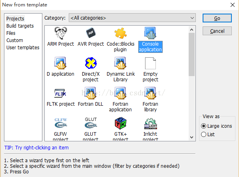The image size is (239, 177).
Task: Select the Direct/X project icon
Action: pos(91,63)
